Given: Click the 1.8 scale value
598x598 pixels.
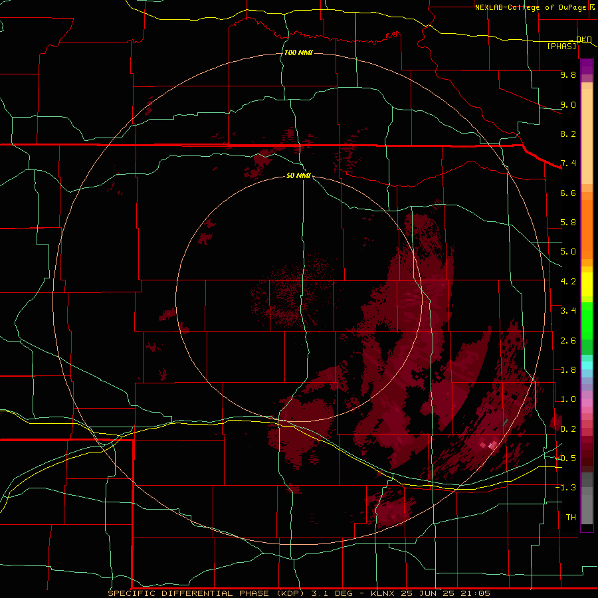Looking at the screenshot, I should click(x=568, y=370).
